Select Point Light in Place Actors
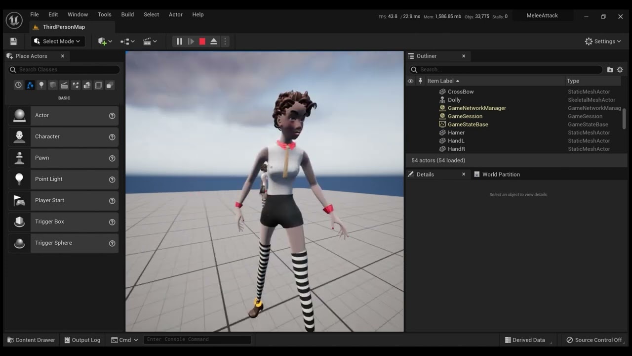 (x=63, y=179)
